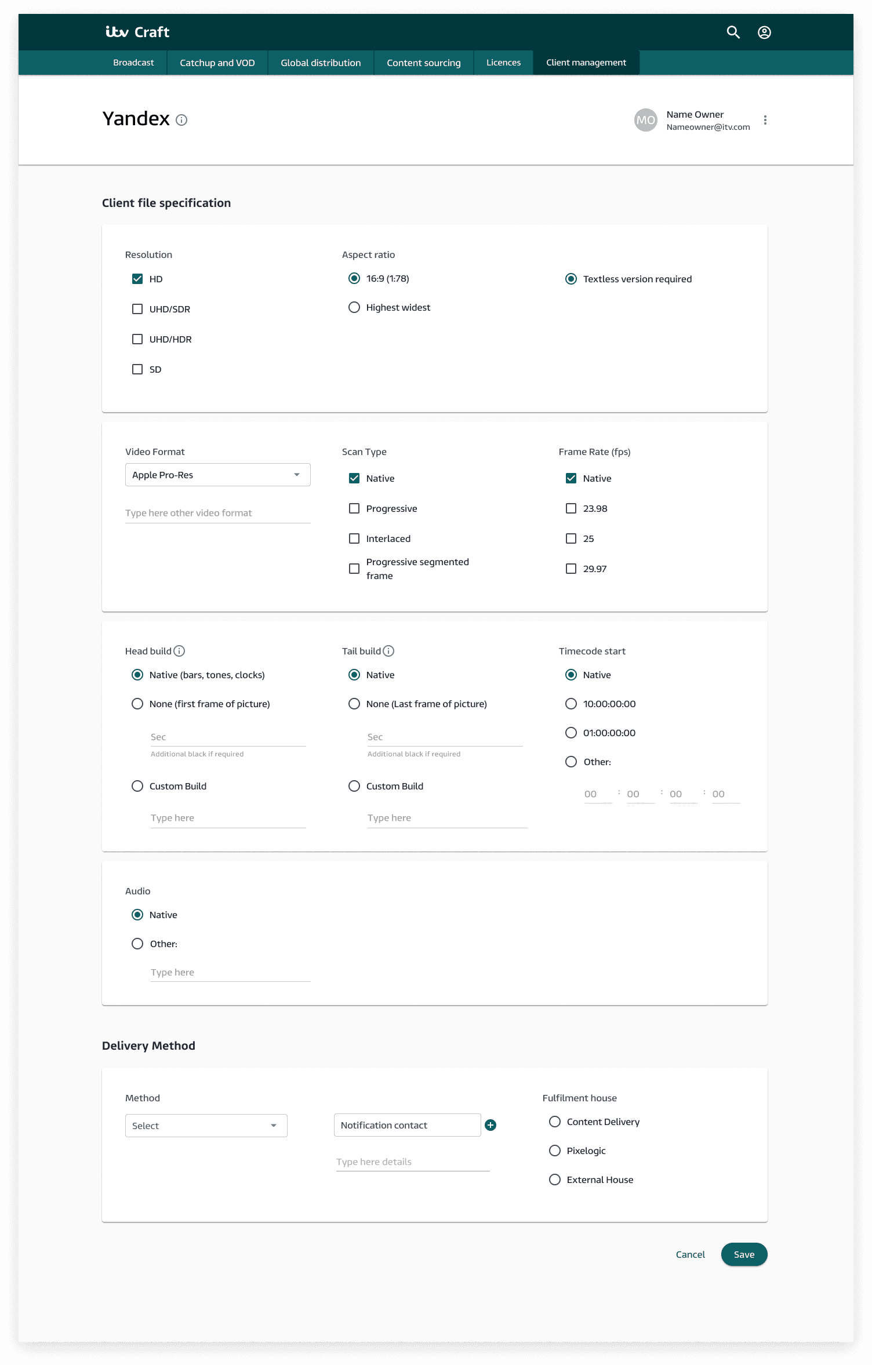Click Head build Sec input field
This screenshot has height=1365, width=872.
coord(228,737)
